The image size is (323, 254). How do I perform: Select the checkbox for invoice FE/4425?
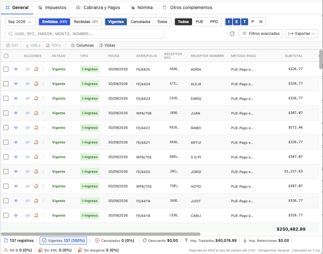[6, 69]
